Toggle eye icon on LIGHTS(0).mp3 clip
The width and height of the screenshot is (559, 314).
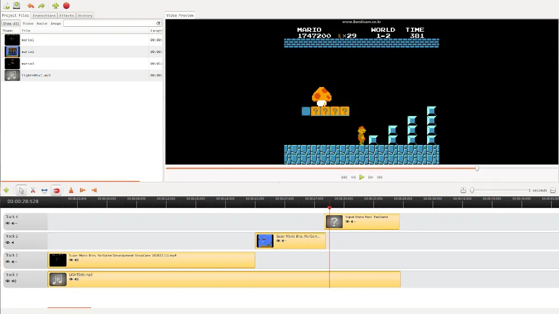pyautogui.click(x=71, y=279)
